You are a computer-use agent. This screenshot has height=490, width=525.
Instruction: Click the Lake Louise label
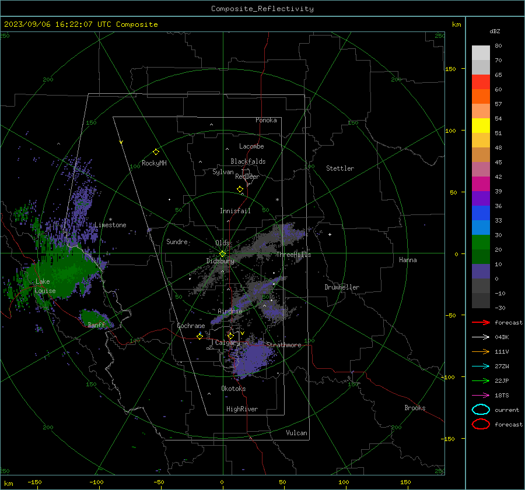click(45, 286)
